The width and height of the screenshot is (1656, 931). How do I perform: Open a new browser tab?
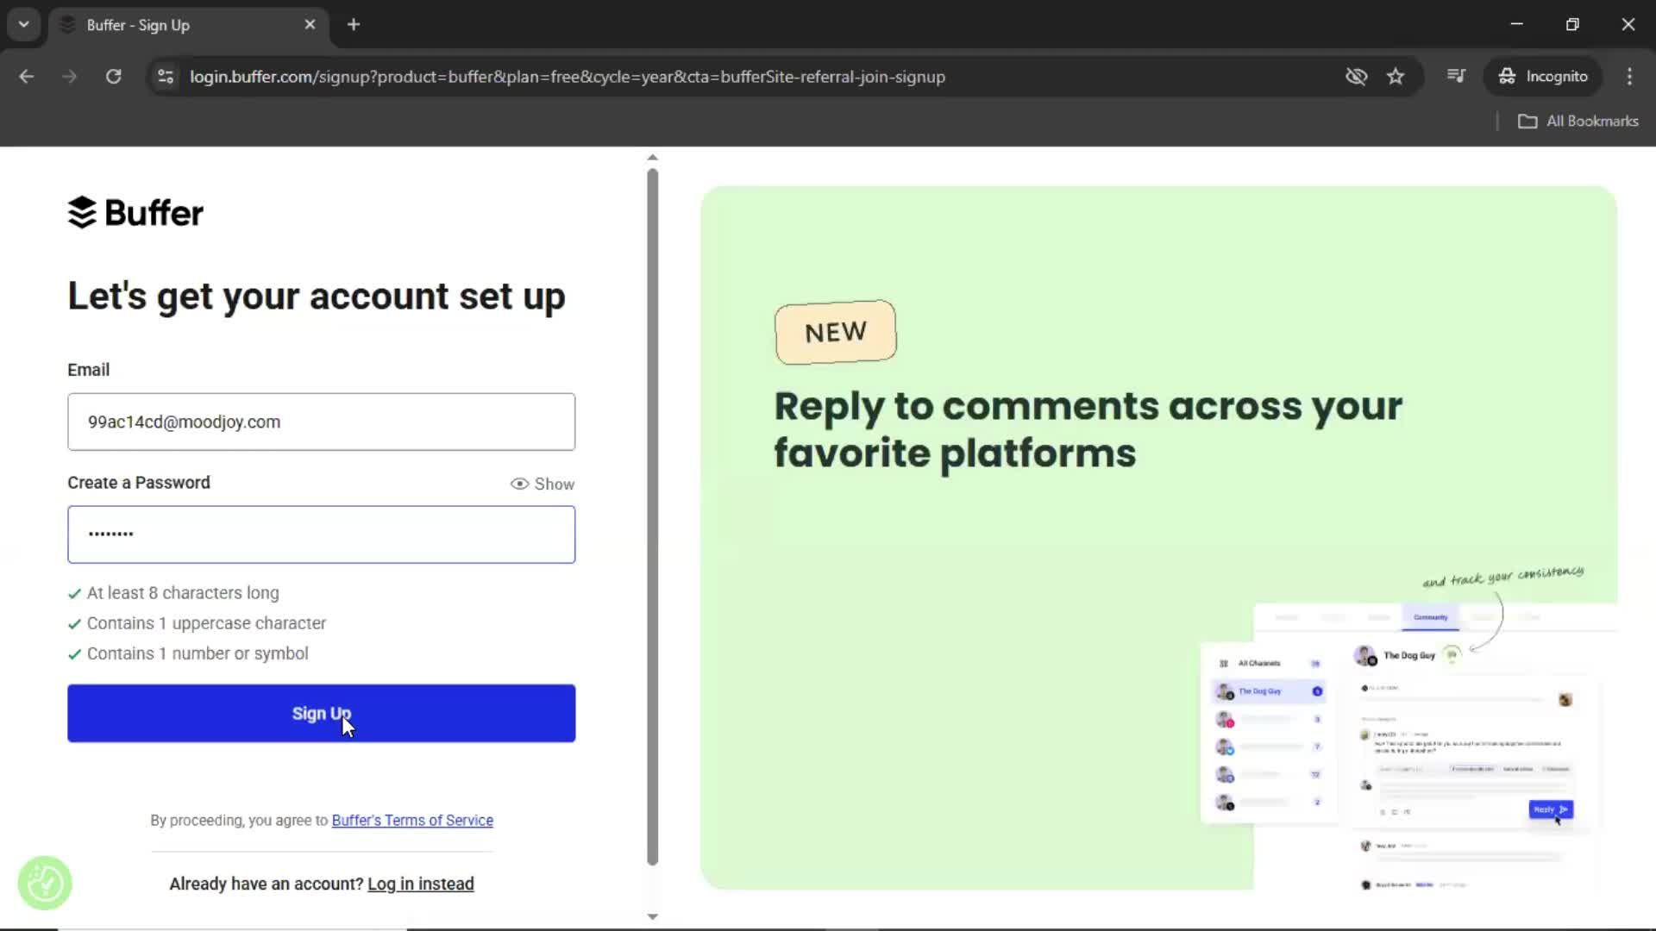354,24
